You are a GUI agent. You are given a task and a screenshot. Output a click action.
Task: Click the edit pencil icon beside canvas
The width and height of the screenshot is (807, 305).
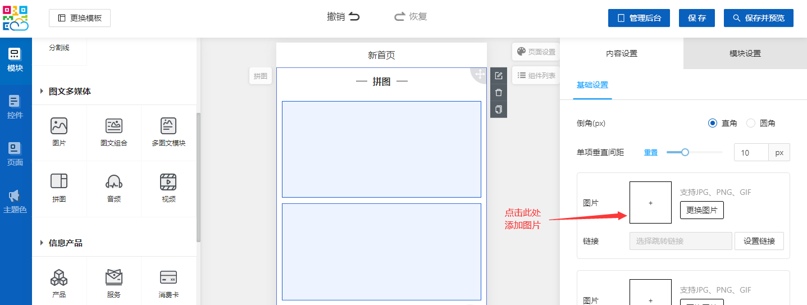(x=499, y=76)
